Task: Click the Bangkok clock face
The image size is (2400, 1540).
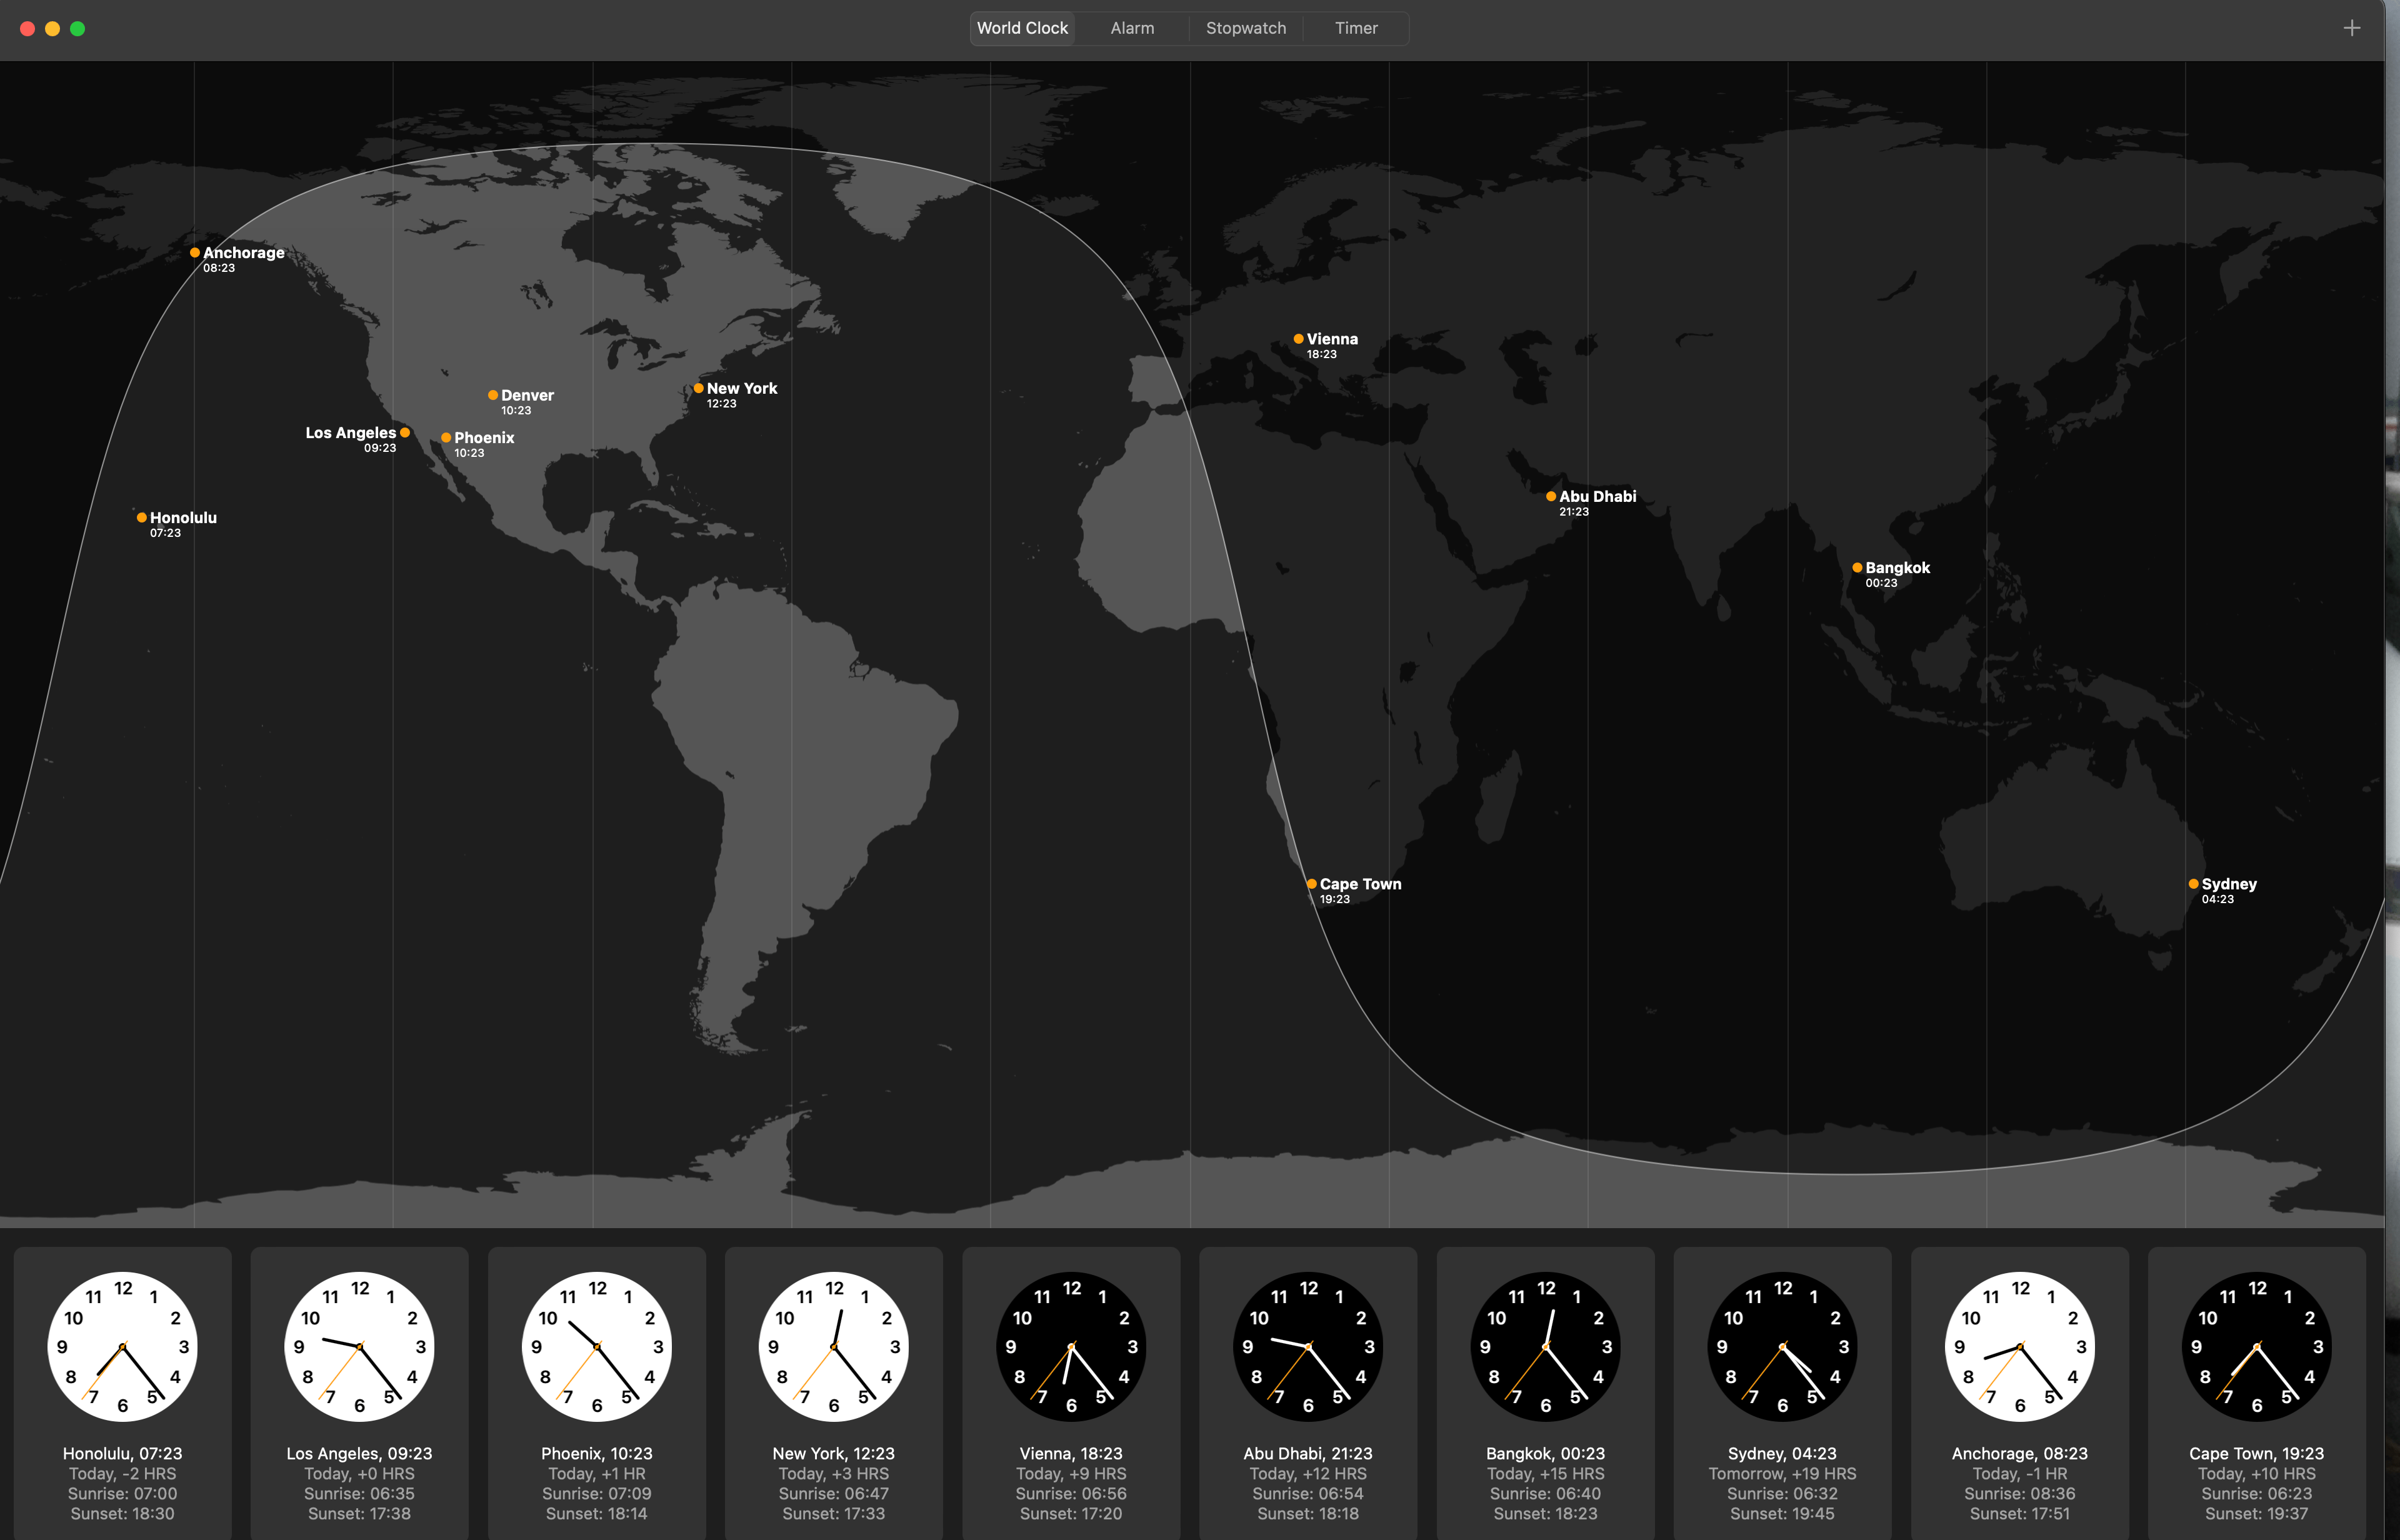Action: [1544, 1347]
